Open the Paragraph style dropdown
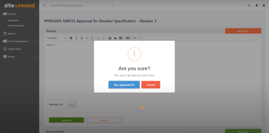269x133 pixels. tap(56, 38)
